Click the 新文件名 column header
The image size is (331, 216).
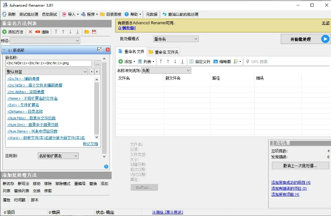pyautogui.click(x=187, y=78)
